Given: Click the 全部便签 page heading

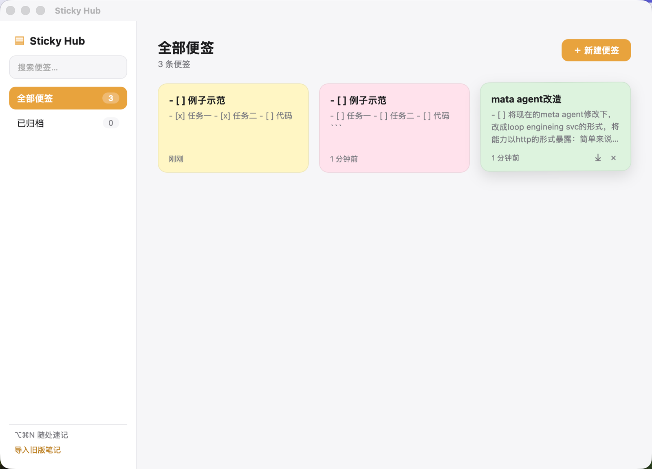Looking at the screenshot, I should 186,48.
